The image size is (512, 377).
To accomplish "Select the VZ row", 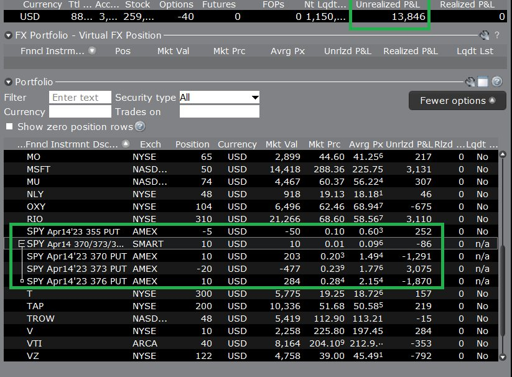I will click(251, 355).
